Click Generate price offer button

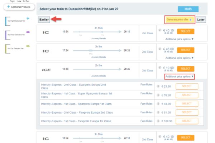(x=179, y=20)
